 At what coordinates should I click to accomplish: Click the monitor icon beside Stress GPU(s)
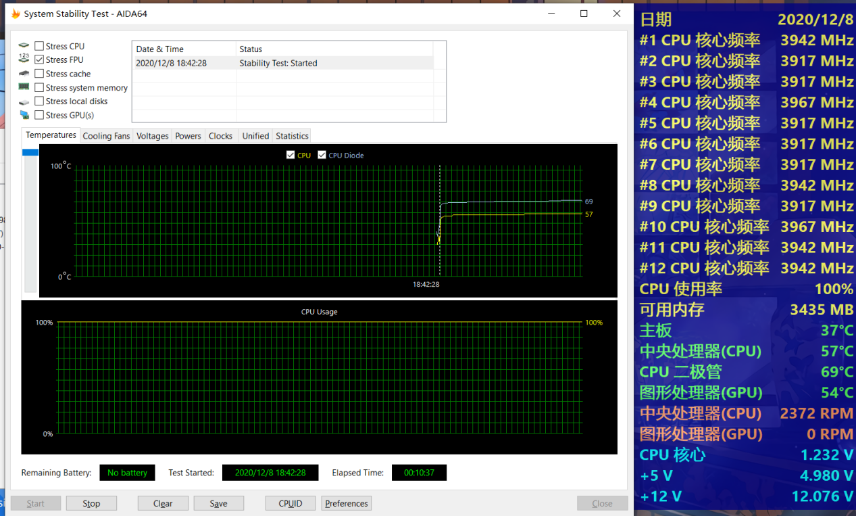pyautogui.click(x=24, y=115)
